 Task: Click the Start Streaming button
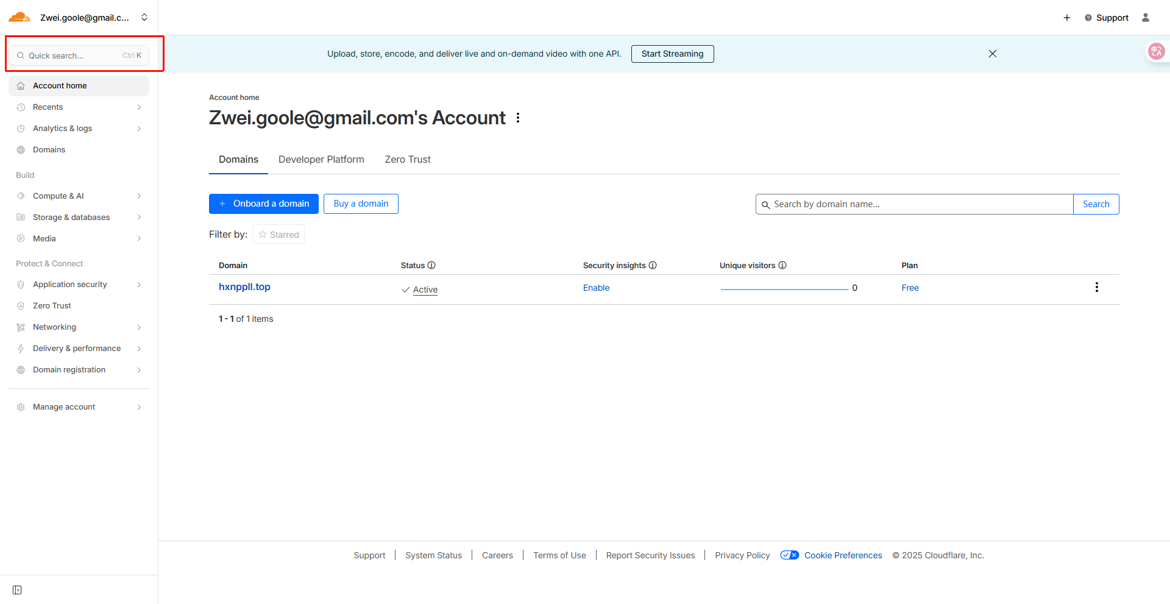click(x=672, y=54)
